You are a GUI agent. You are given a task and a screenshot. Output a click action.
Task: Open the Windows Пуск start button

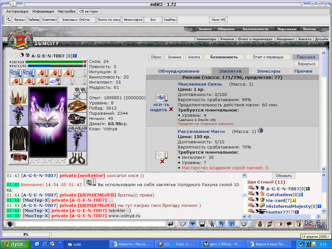15,244
